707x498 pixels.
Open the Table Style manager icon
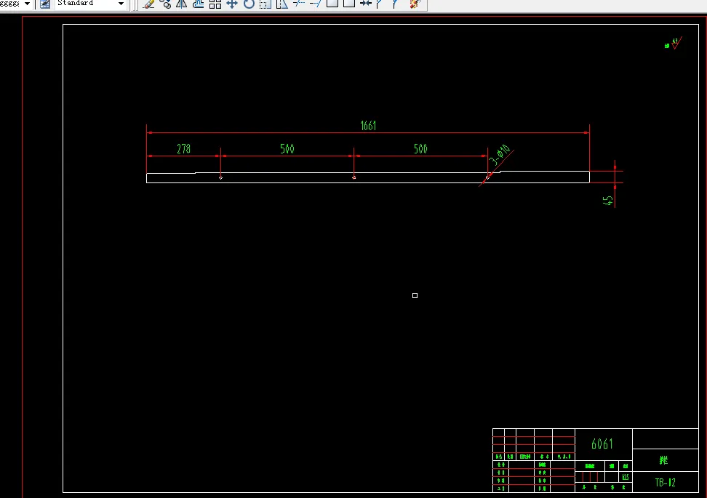(x=45, y=4)
